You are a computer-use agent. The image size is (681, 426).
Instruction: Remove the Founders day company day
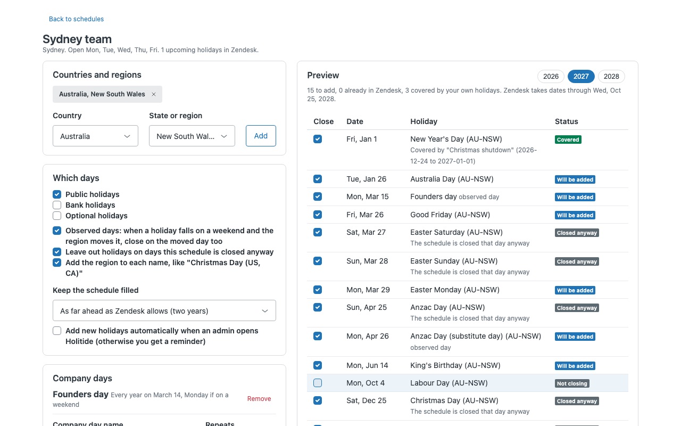259,399
